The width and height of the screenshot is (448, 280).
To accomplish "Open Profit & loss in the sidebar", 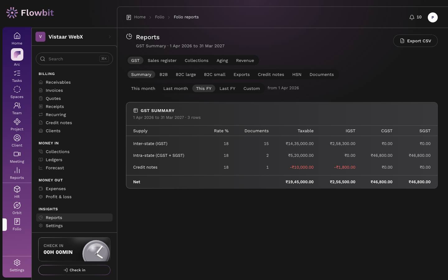I will 74,197.
